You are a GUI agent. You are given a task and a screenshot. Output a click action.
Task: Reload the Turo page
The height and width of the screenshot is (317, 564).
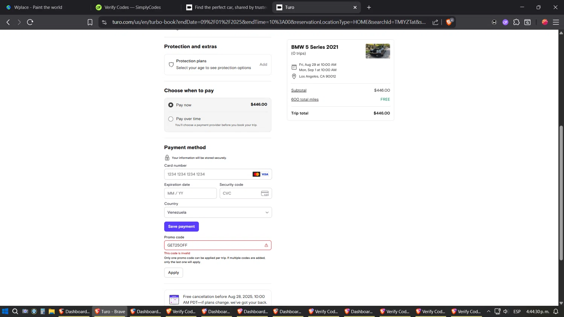tap(30, 22)
